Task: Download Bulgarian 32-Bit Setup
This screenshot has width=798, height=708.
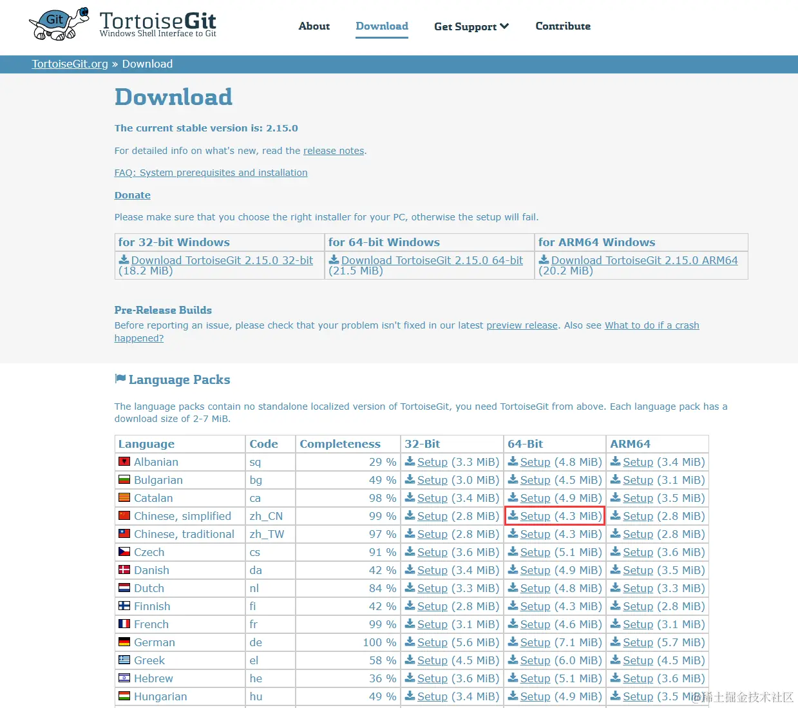Action: pyautogui.click(x=432, y=480)
